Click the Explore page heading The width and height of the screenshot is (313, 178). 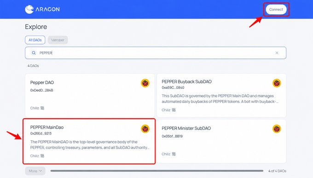tap(36, 27)
